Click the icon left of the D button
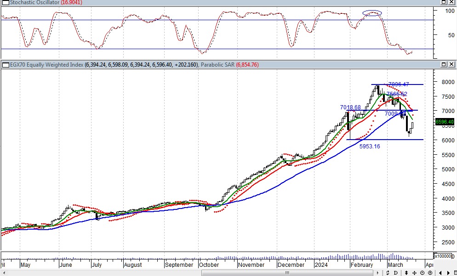Viewport: 457px width, 276px height. (388, 273)
